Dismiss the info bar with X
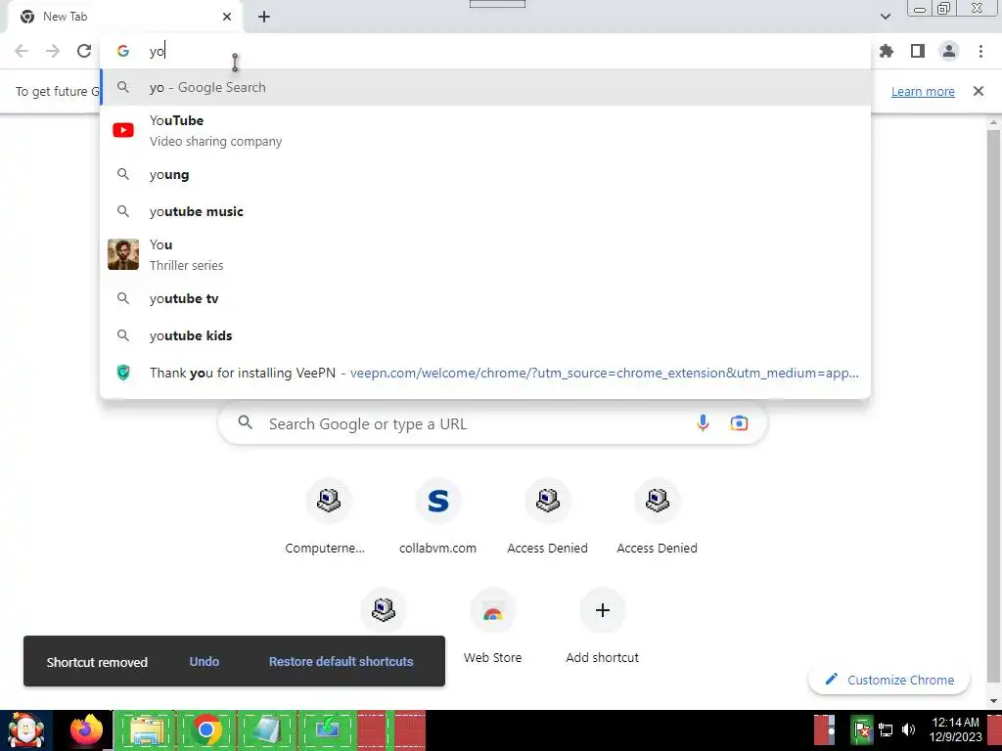Image resolution: width=1002 pixels, height=751 pixels. 979,91
